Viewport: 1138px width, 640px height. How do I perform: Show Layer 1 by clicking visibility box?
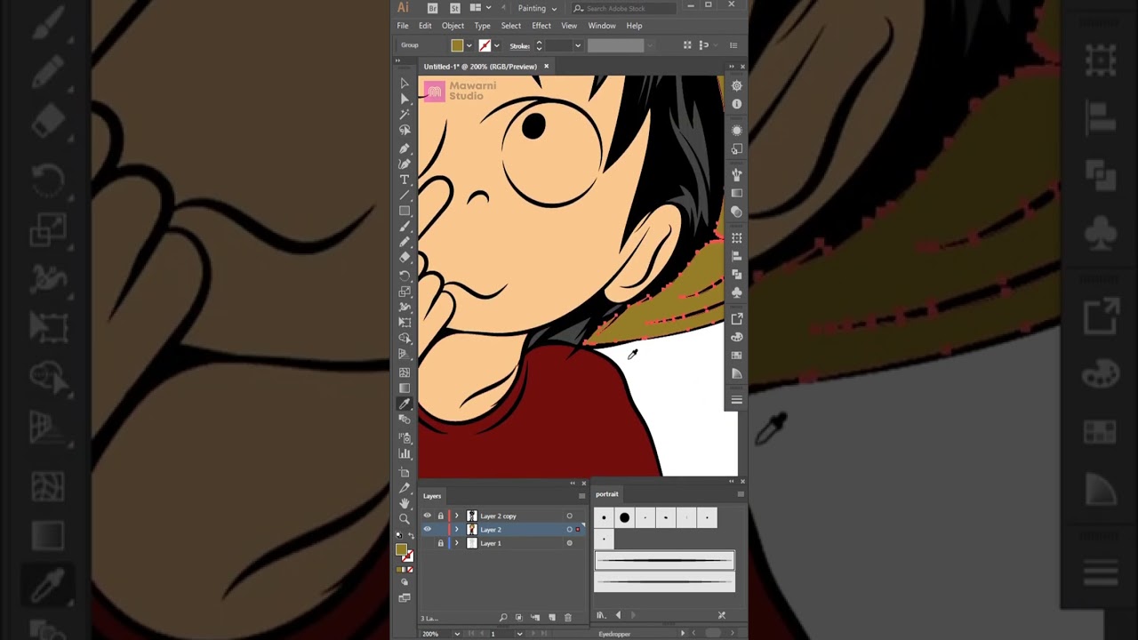click(427, 543)
